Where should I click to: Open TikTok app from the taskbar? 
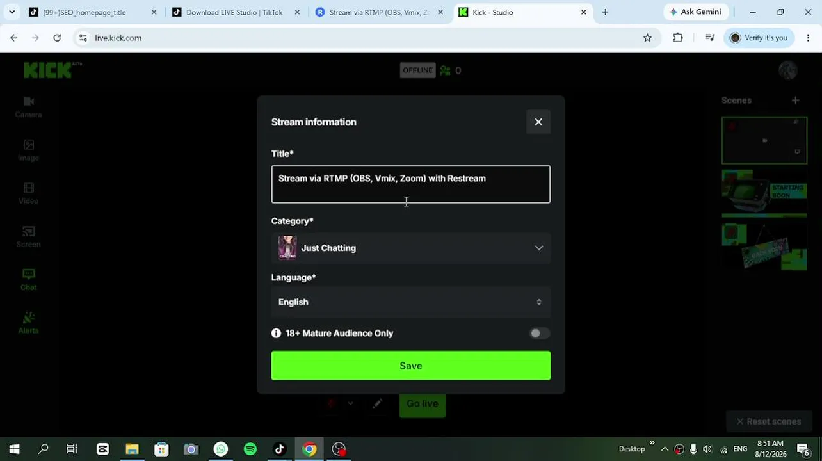[x=280, y=449]
